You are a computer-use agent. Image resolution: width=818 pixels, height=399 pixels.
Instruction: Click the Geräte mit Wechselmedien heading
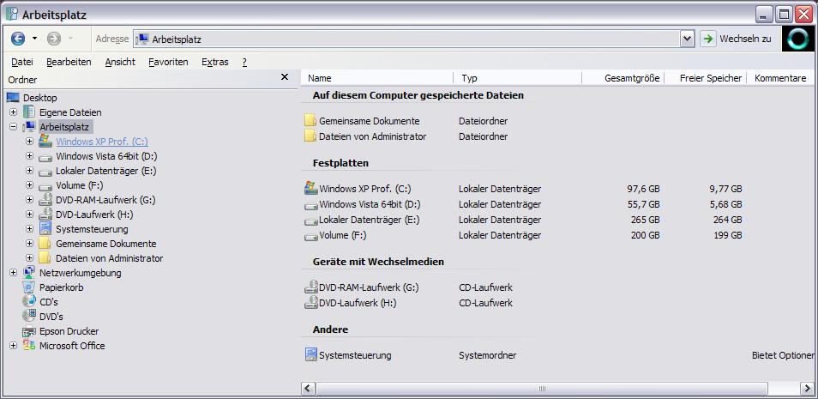(378, 262)
